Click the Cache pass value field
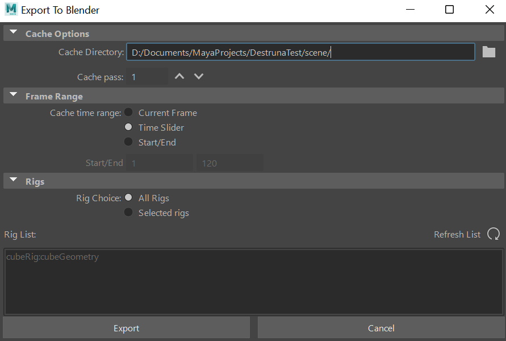This screenshot has height=341, width=506. coord(147,76)
